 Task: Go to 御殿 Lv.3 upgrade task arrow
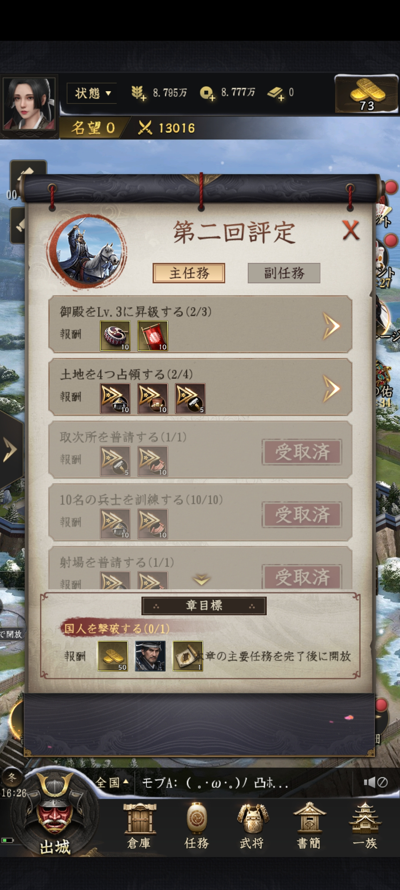tap(331, 326)
